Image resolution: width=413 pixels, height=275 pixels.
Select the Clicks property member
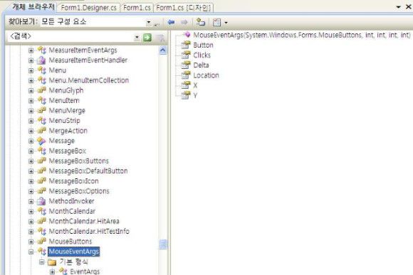coord(202,55)
